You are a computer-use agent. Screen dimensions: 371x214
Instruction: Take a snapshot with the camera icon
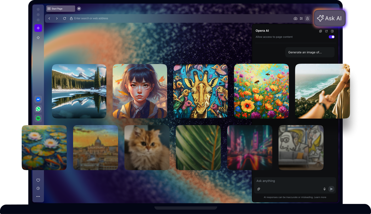pyautogui.click(x=296, y=19)
